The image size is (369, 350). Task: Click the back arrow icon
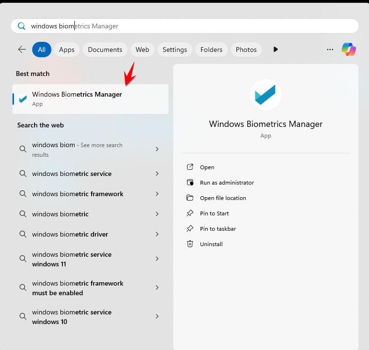pos(22,50)
